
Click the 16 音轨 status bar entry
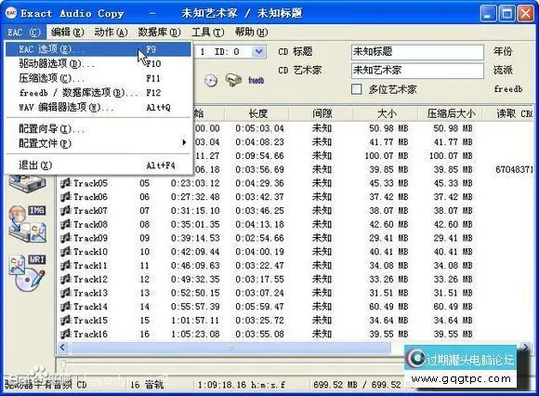coord(147,385)
